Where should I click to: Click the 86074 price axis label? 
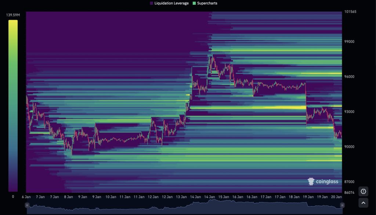350,192
